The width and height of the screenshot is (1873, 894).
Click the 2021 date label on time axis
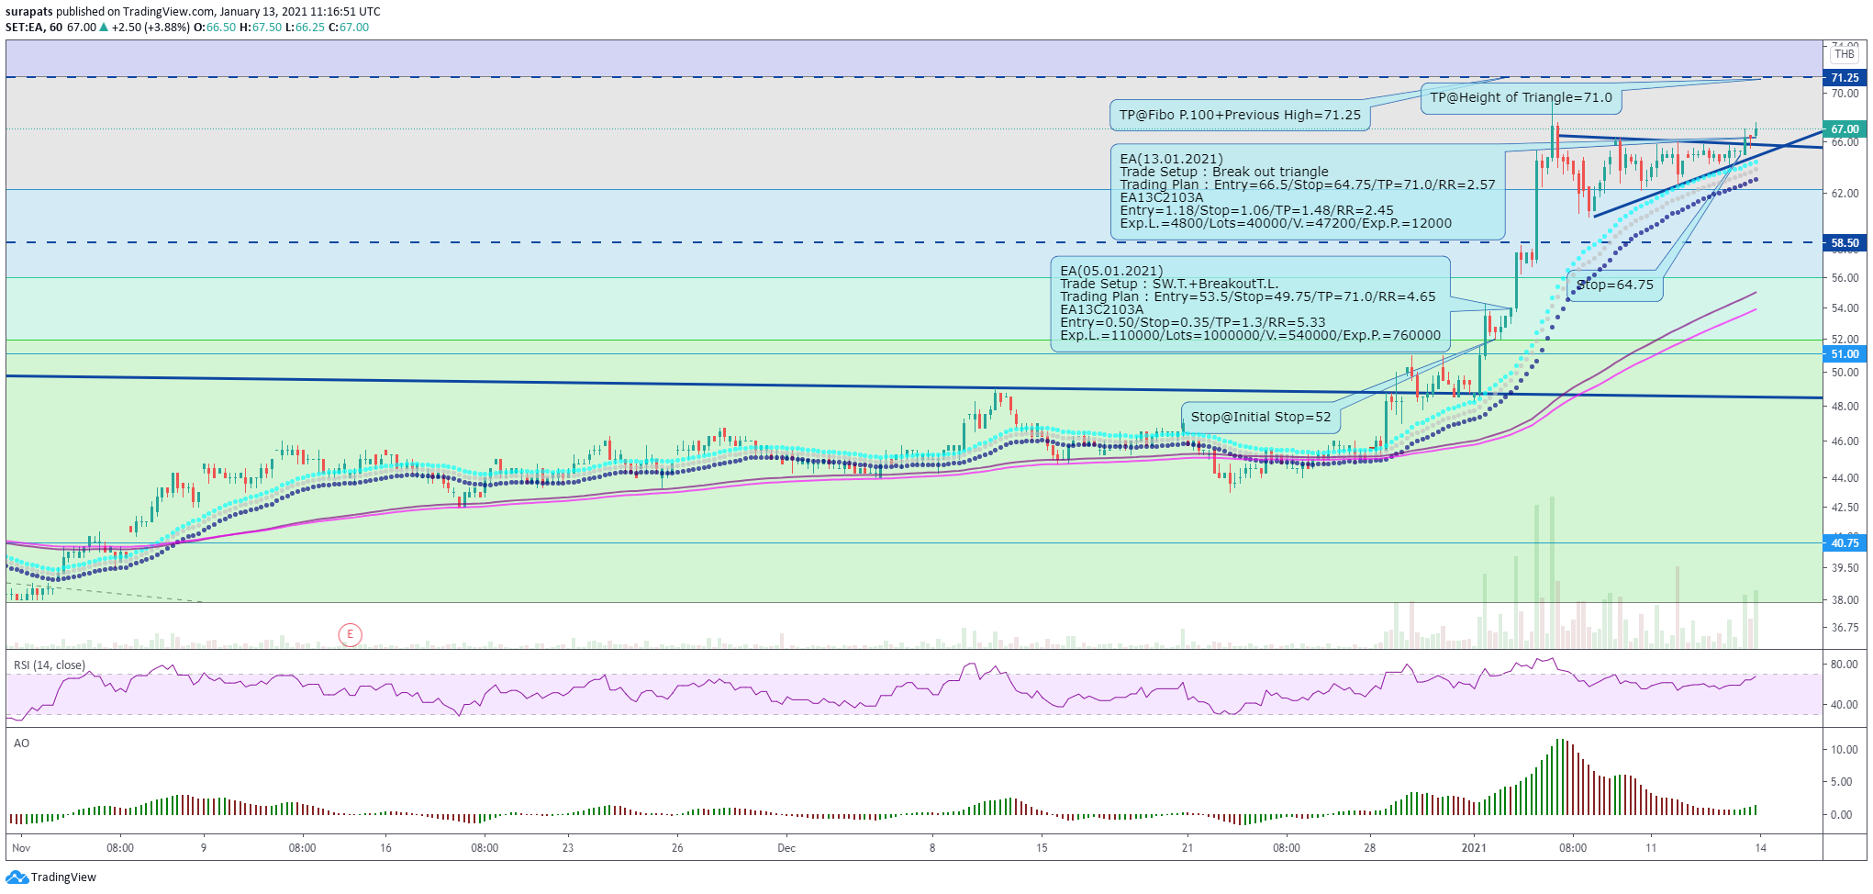[x=1474, y=848]
